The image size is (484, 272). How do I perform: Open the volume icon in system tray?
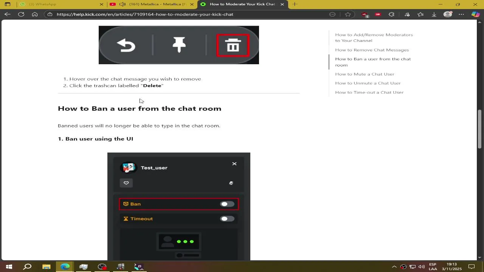[x=422, y=267]
